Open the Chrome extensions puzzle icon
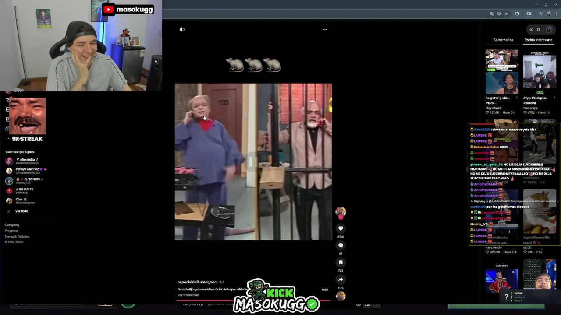Screen dimensions: 561x315 pos(517,14)
